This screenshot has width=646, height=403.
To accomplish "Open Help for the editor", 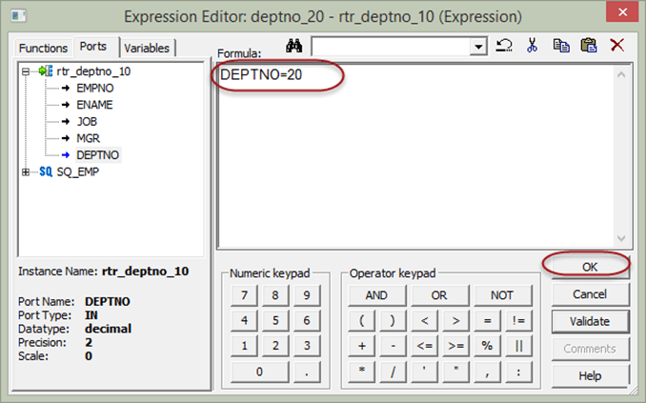I will [590, 375].
